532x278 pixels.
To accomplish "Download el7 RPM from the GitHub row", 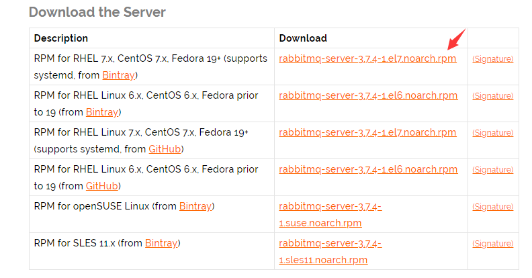I will click(367, 132).
